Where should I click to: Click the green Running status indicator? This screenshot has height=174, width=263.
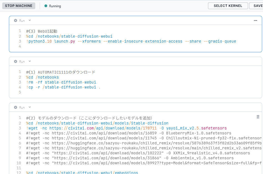46,6
